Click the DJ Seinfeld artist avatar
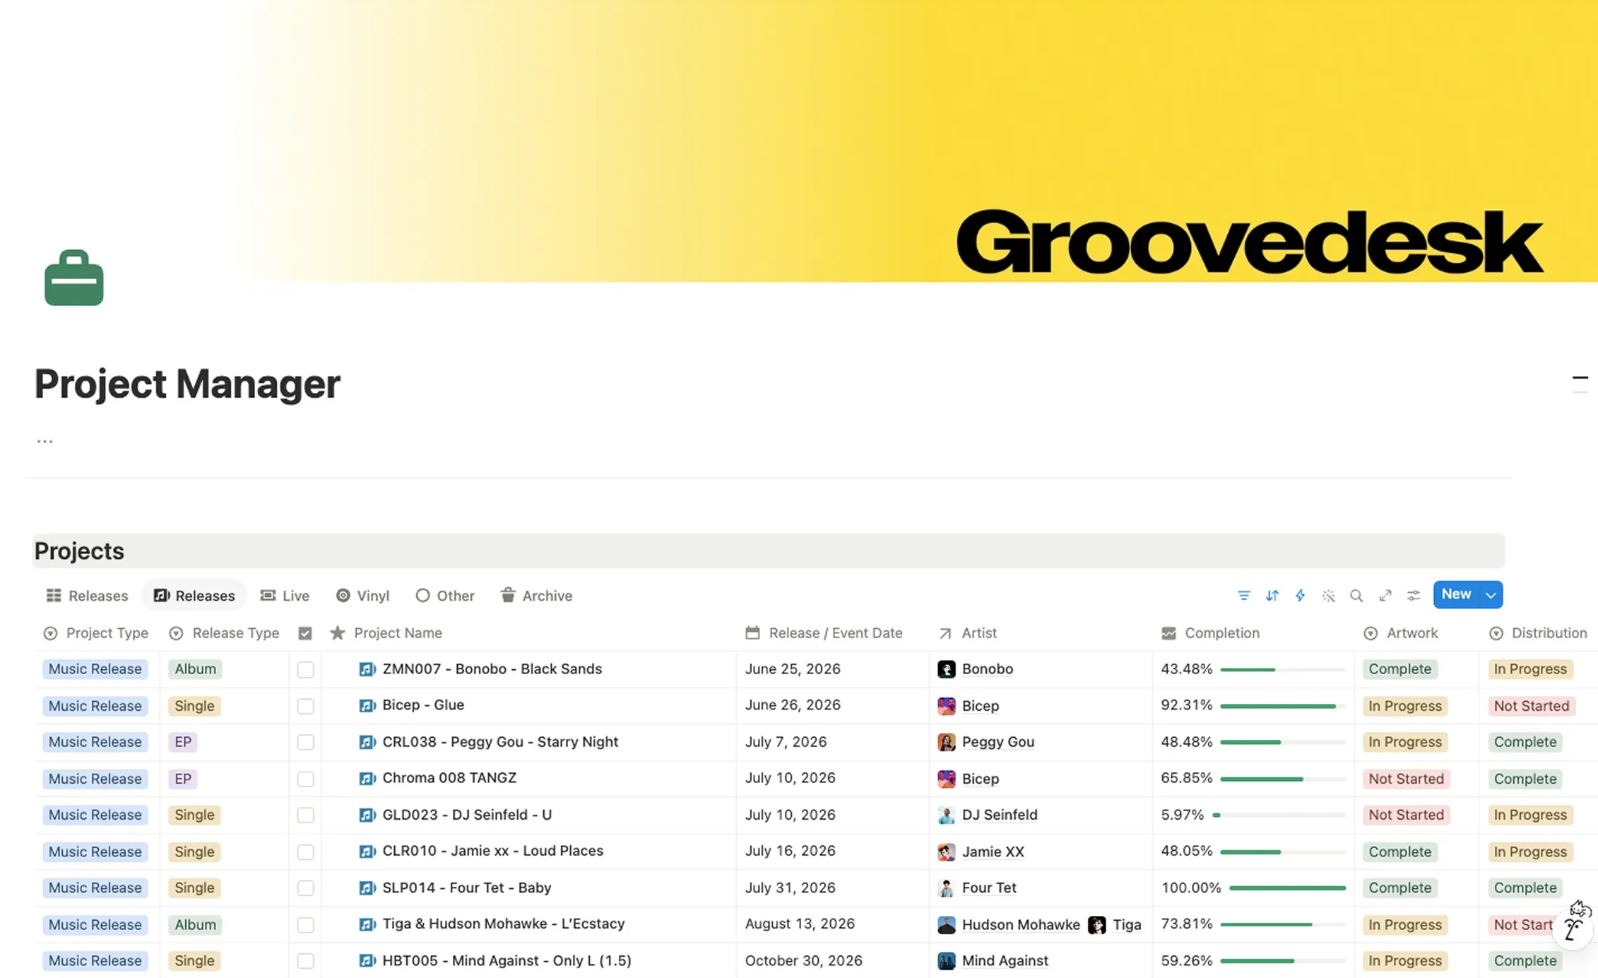 [x=947, y=815]
